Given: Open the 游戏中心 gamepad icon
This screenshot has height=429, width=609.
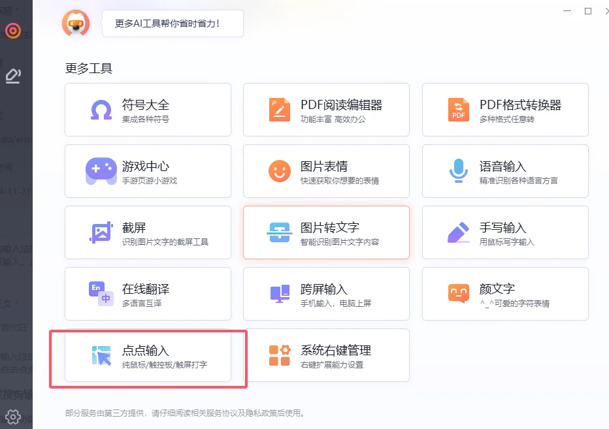Looking at the screenshot, I should (x=101, y=170).
